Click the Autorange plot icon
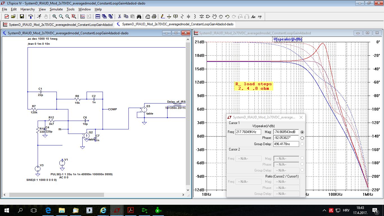Viewport: 384px width, 216px height. (83, 17)
